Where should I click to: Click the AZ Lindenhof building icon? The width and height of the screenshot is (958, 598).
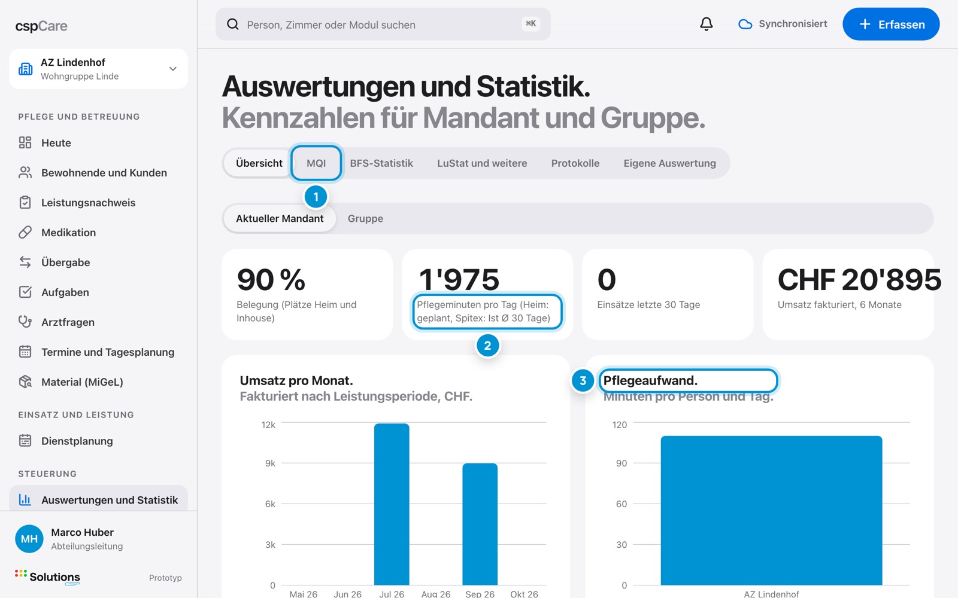pos(26,69)
